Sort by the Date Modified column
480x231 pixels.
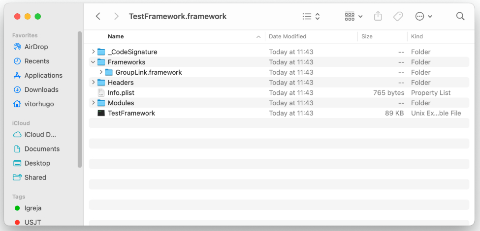point(288,36)
